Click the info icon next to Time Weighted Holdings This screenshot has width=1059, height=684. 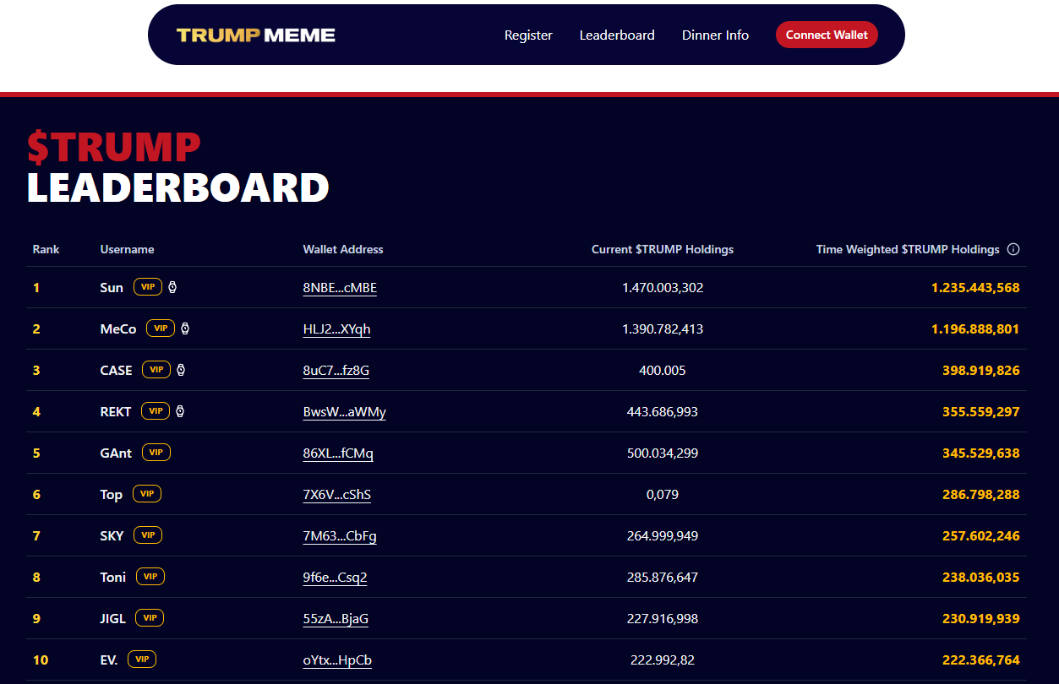[x=1014, y=249]
